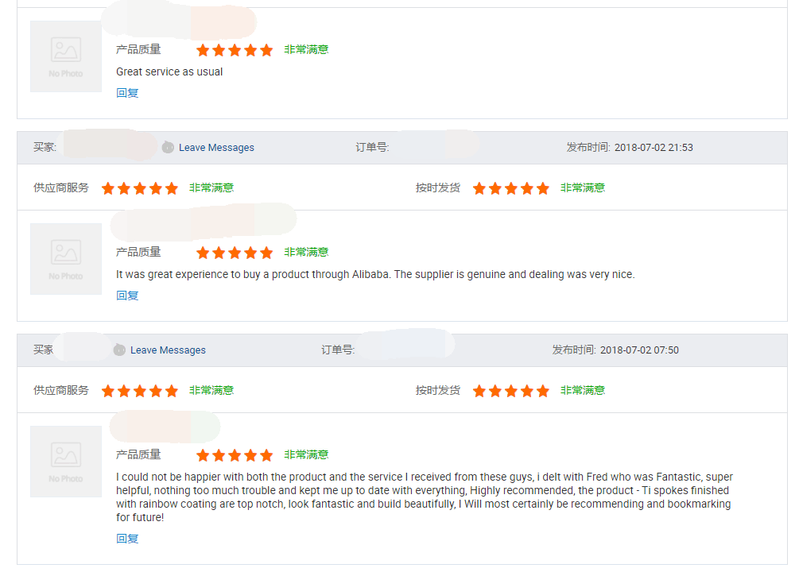Click the 非常满意 label next to 产品质量 in the top review
The image size is (799, 572).
point(306,49)
